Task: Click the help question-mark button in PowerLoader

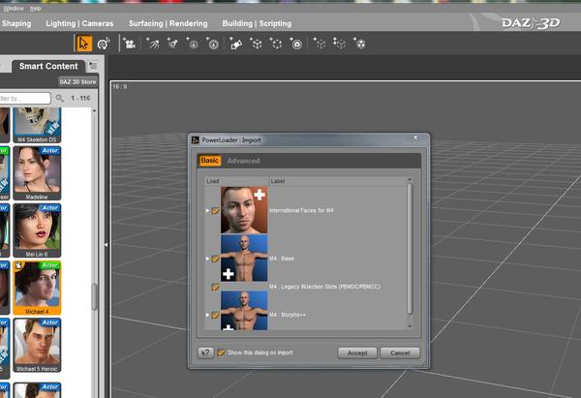Action: tap(205, 352)
